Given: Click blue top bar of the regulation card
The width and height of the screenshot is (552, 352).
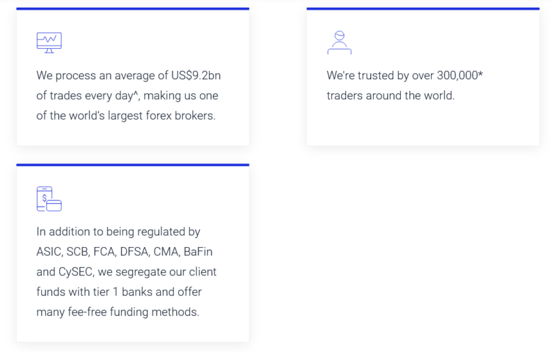Looking at the screenshot, I should (132, 166).
